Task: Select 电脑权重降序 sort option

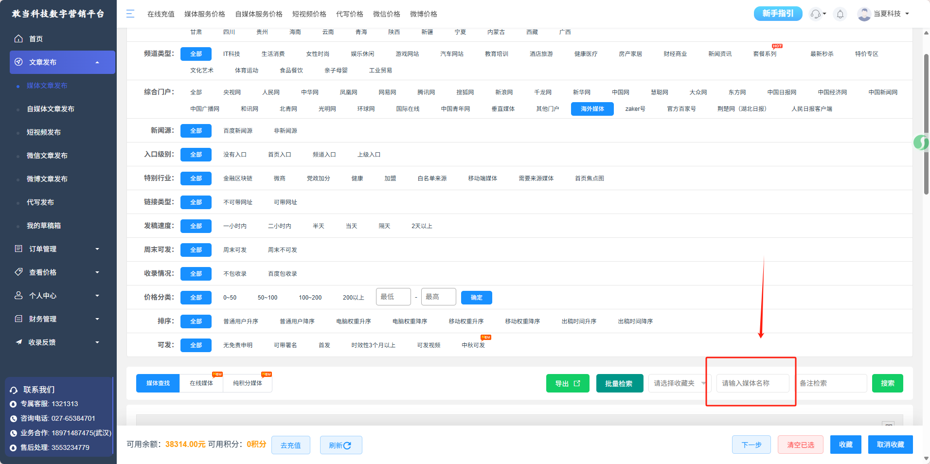Action: (410, 321)
